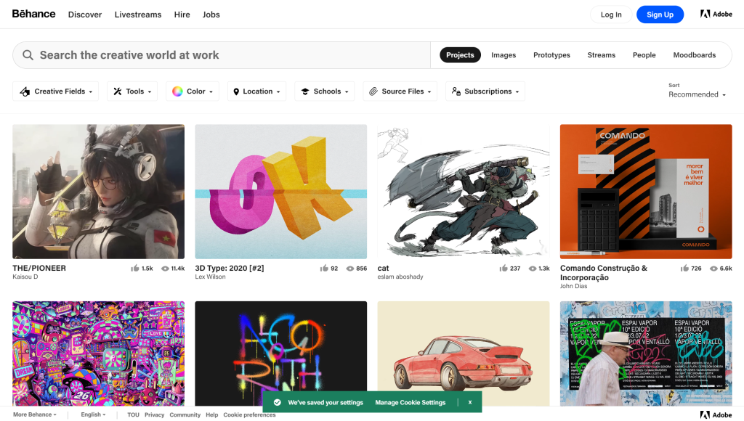Click the Adobe logo in the top bar

click(x=716, y=14)
